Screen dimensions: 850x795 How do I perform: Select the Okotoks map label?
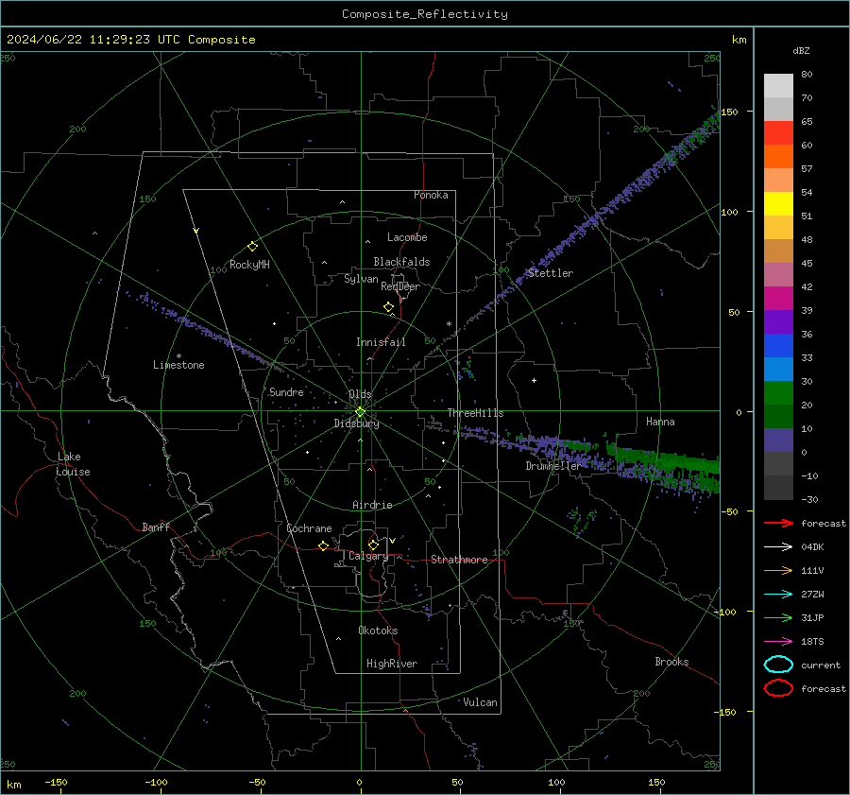point(378,631)
